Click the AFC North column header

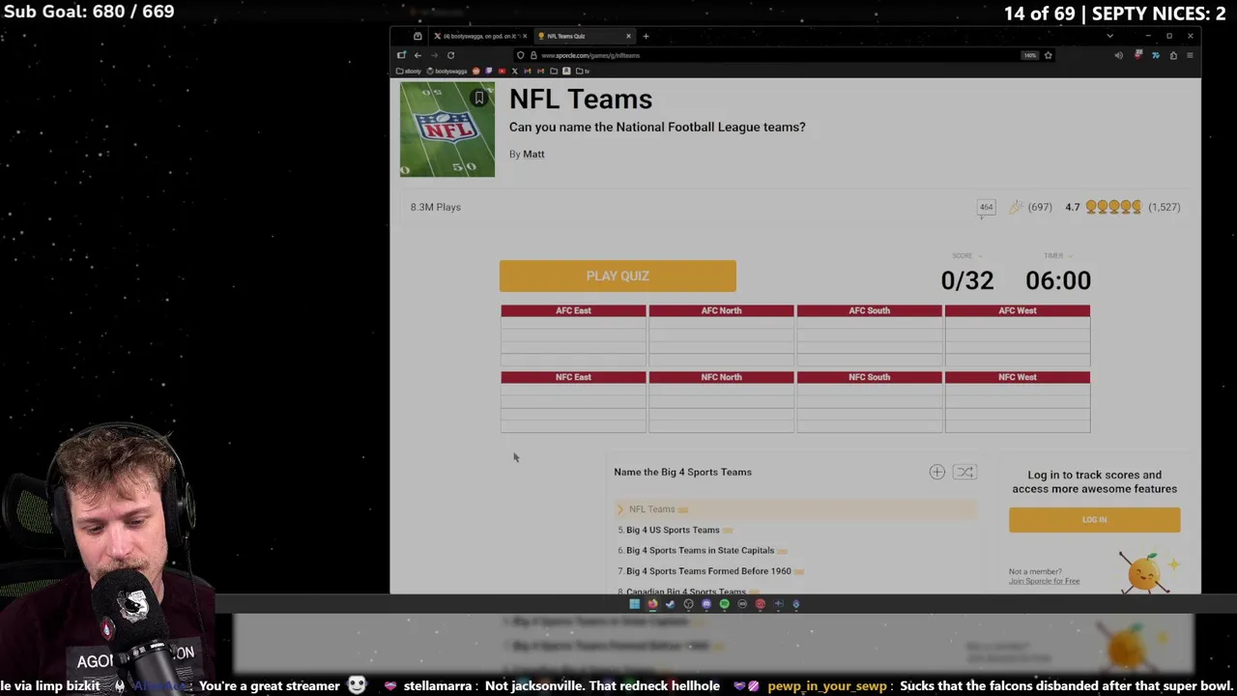pyautogui.click(x=721, y=310)
